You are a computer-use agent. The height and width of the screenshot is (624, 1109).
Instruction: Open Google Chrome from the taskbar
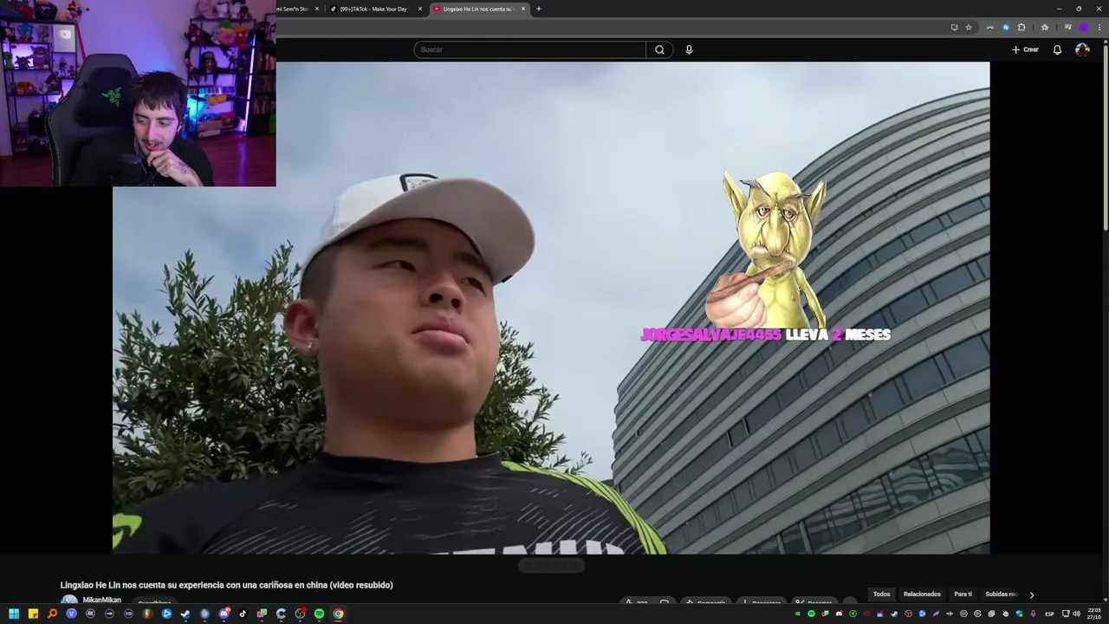click(338, 614)
